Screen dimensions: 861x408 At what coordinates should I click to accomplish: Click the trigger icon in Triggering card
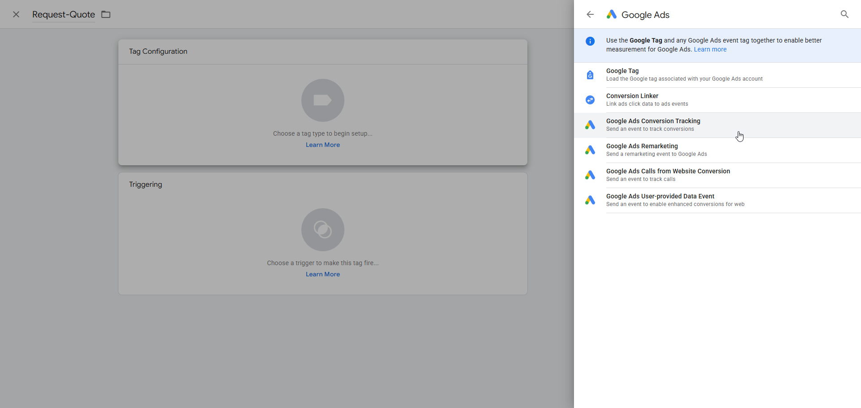[x=323, y=230]
